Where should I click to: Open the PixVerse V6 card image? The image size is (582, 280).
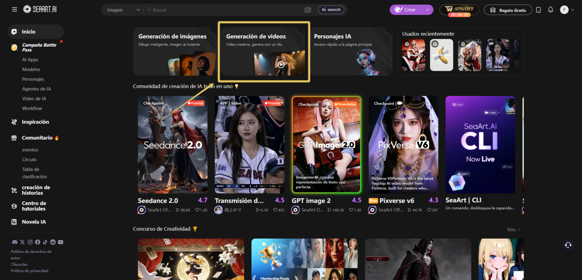404,145
